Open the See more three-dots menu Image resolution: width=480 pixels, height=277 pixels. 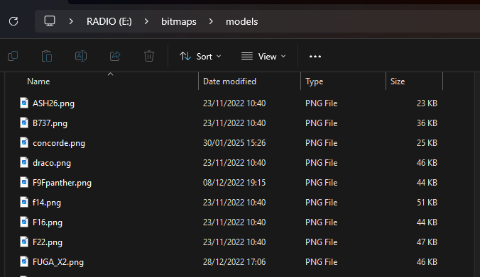pos(315,57)
